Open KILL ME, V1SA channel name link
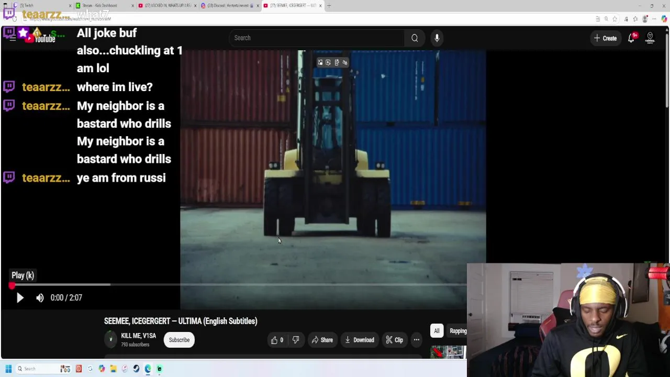 tap(138, 336)
